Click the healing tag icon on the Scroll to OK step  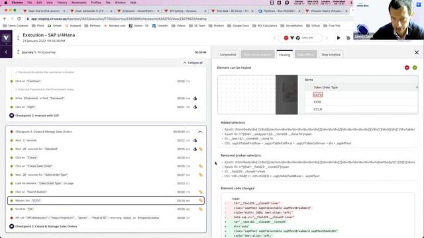coord(201,209)
